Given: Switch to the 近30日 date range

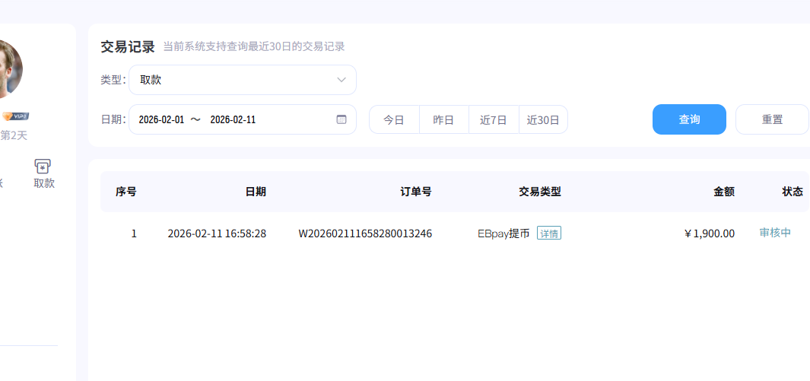Looking at the screenshot, I should 543,119.
